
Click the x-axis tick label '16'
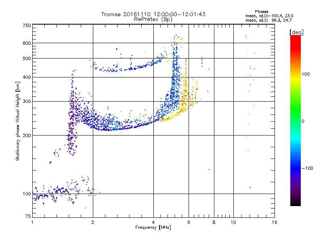pyautogui.click(x=275, y=222)
